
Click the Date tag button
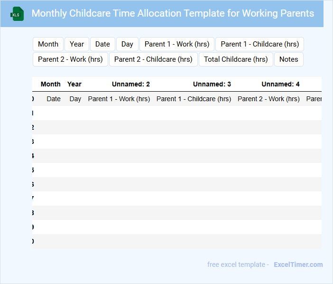coord(102,44)
